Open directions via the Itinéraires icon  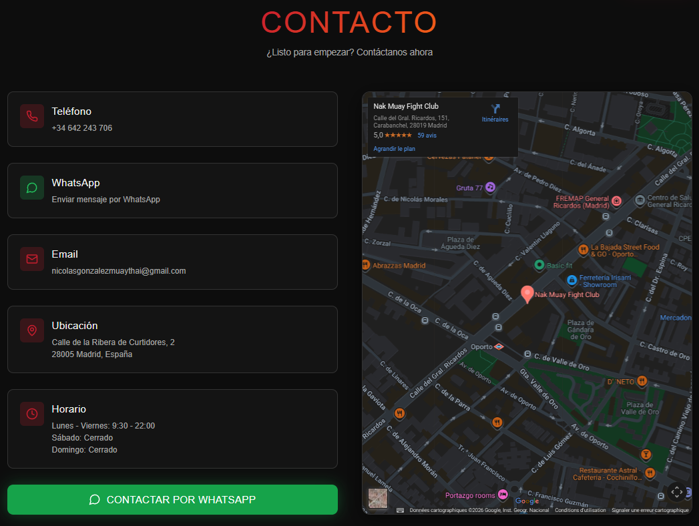click(x=495, y=112)
